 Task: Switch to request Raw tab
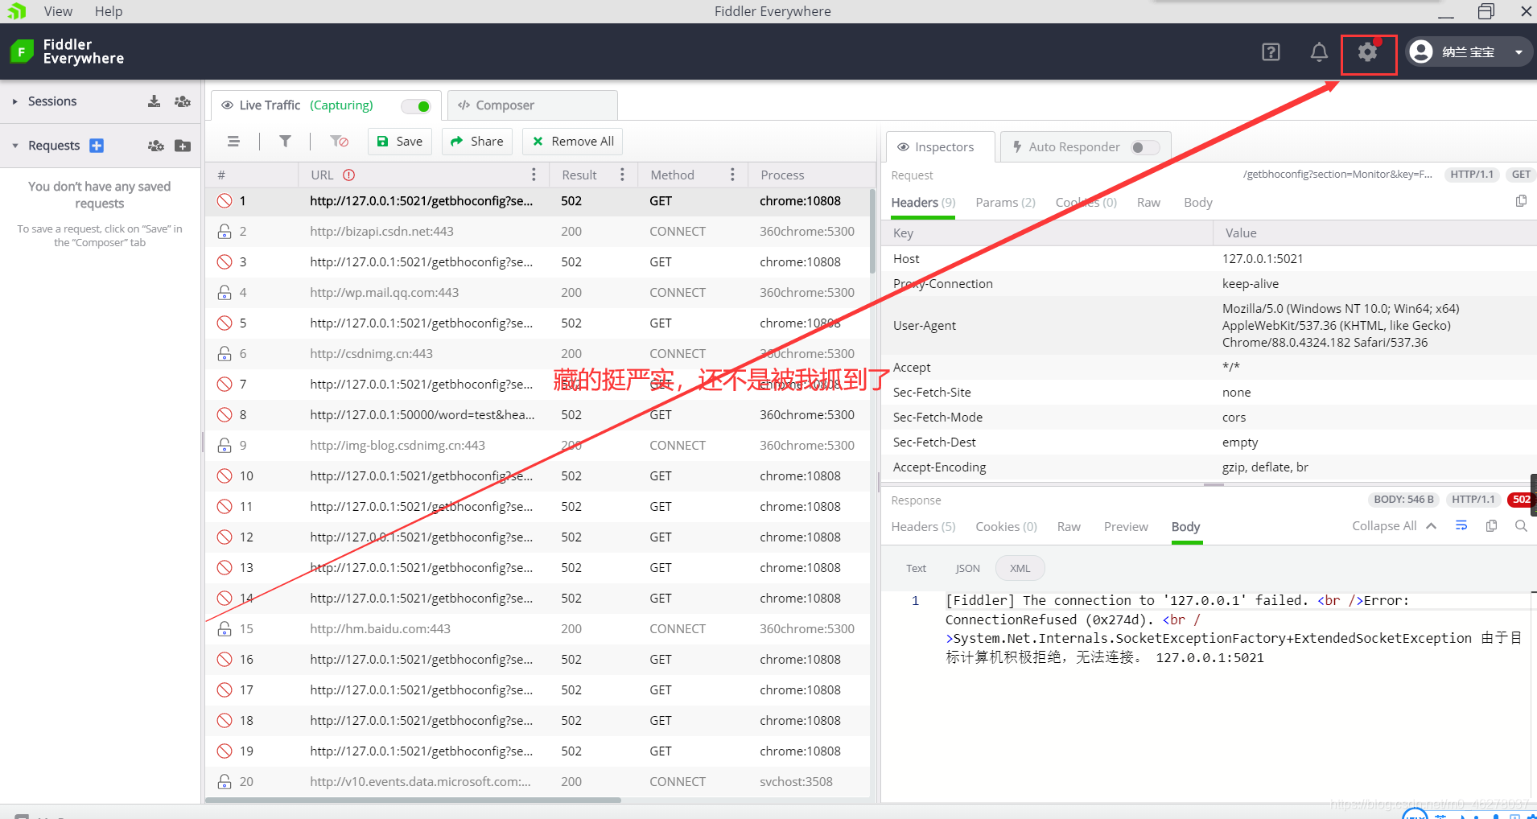tap(1148, 203)
